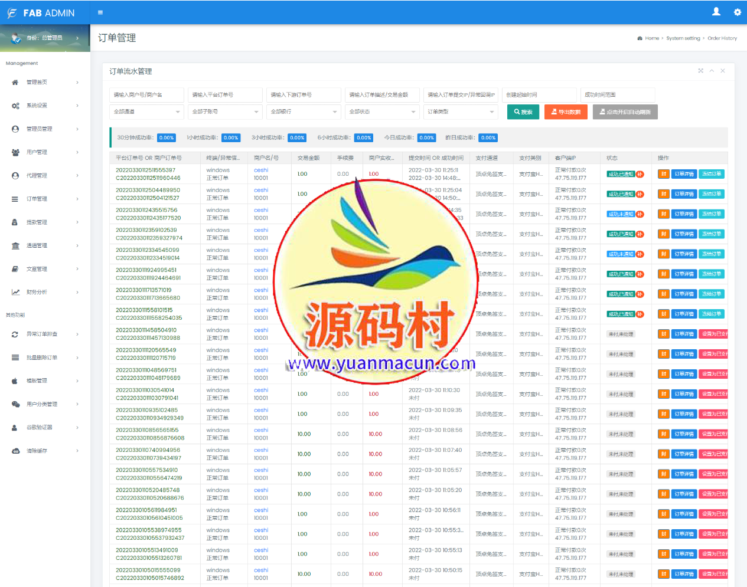Click the Home breadcrumb link
Image resolution: width=747 pixels, height=587 pixels.
[x=652, y=38]
